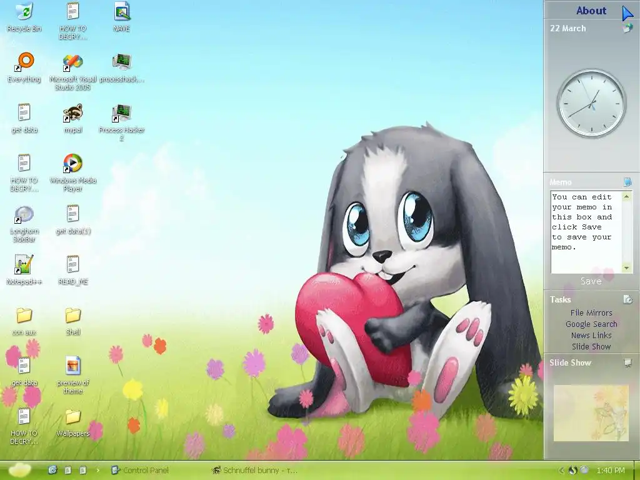Open the preview of theme image file
This screenshot has height=480, width=640.
pyautogui.click(x=72, y=375)
